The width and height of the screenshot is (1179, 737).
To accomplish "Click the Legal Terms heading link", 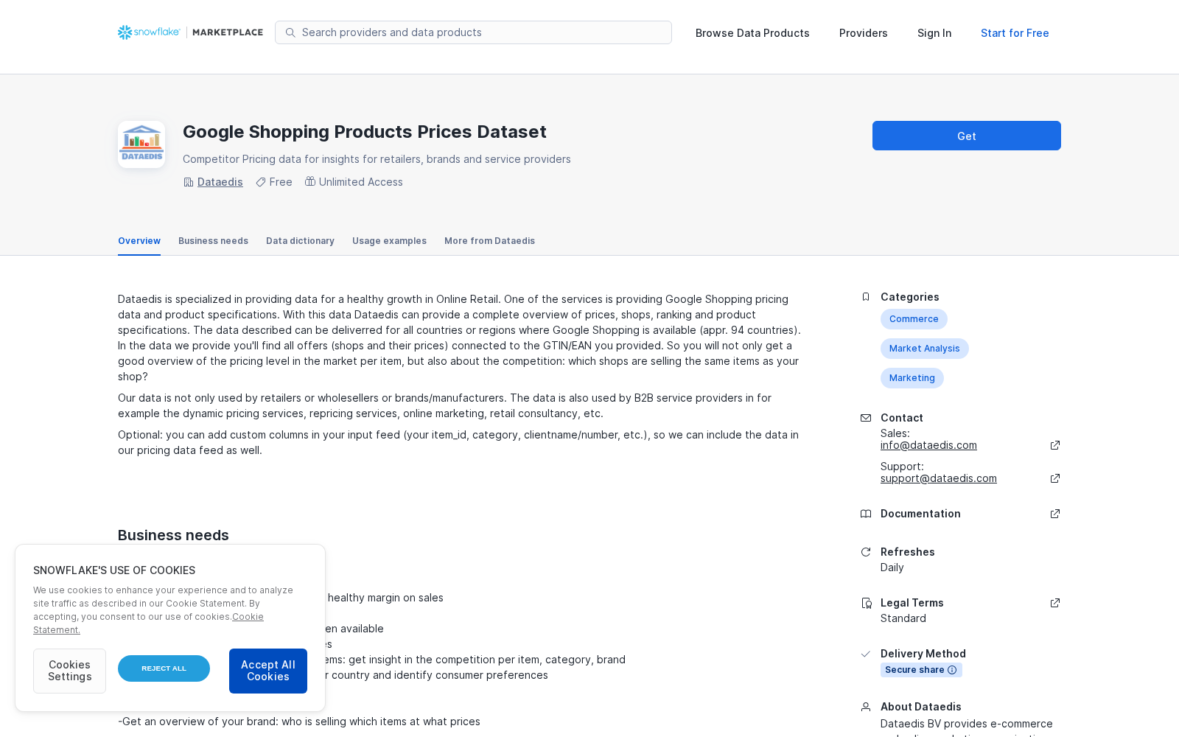I will [x=912, y=603].
